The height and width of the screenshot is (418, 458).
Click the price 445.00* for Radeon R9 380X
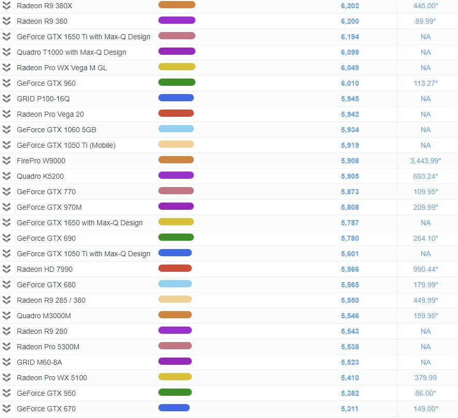[426, 6]
